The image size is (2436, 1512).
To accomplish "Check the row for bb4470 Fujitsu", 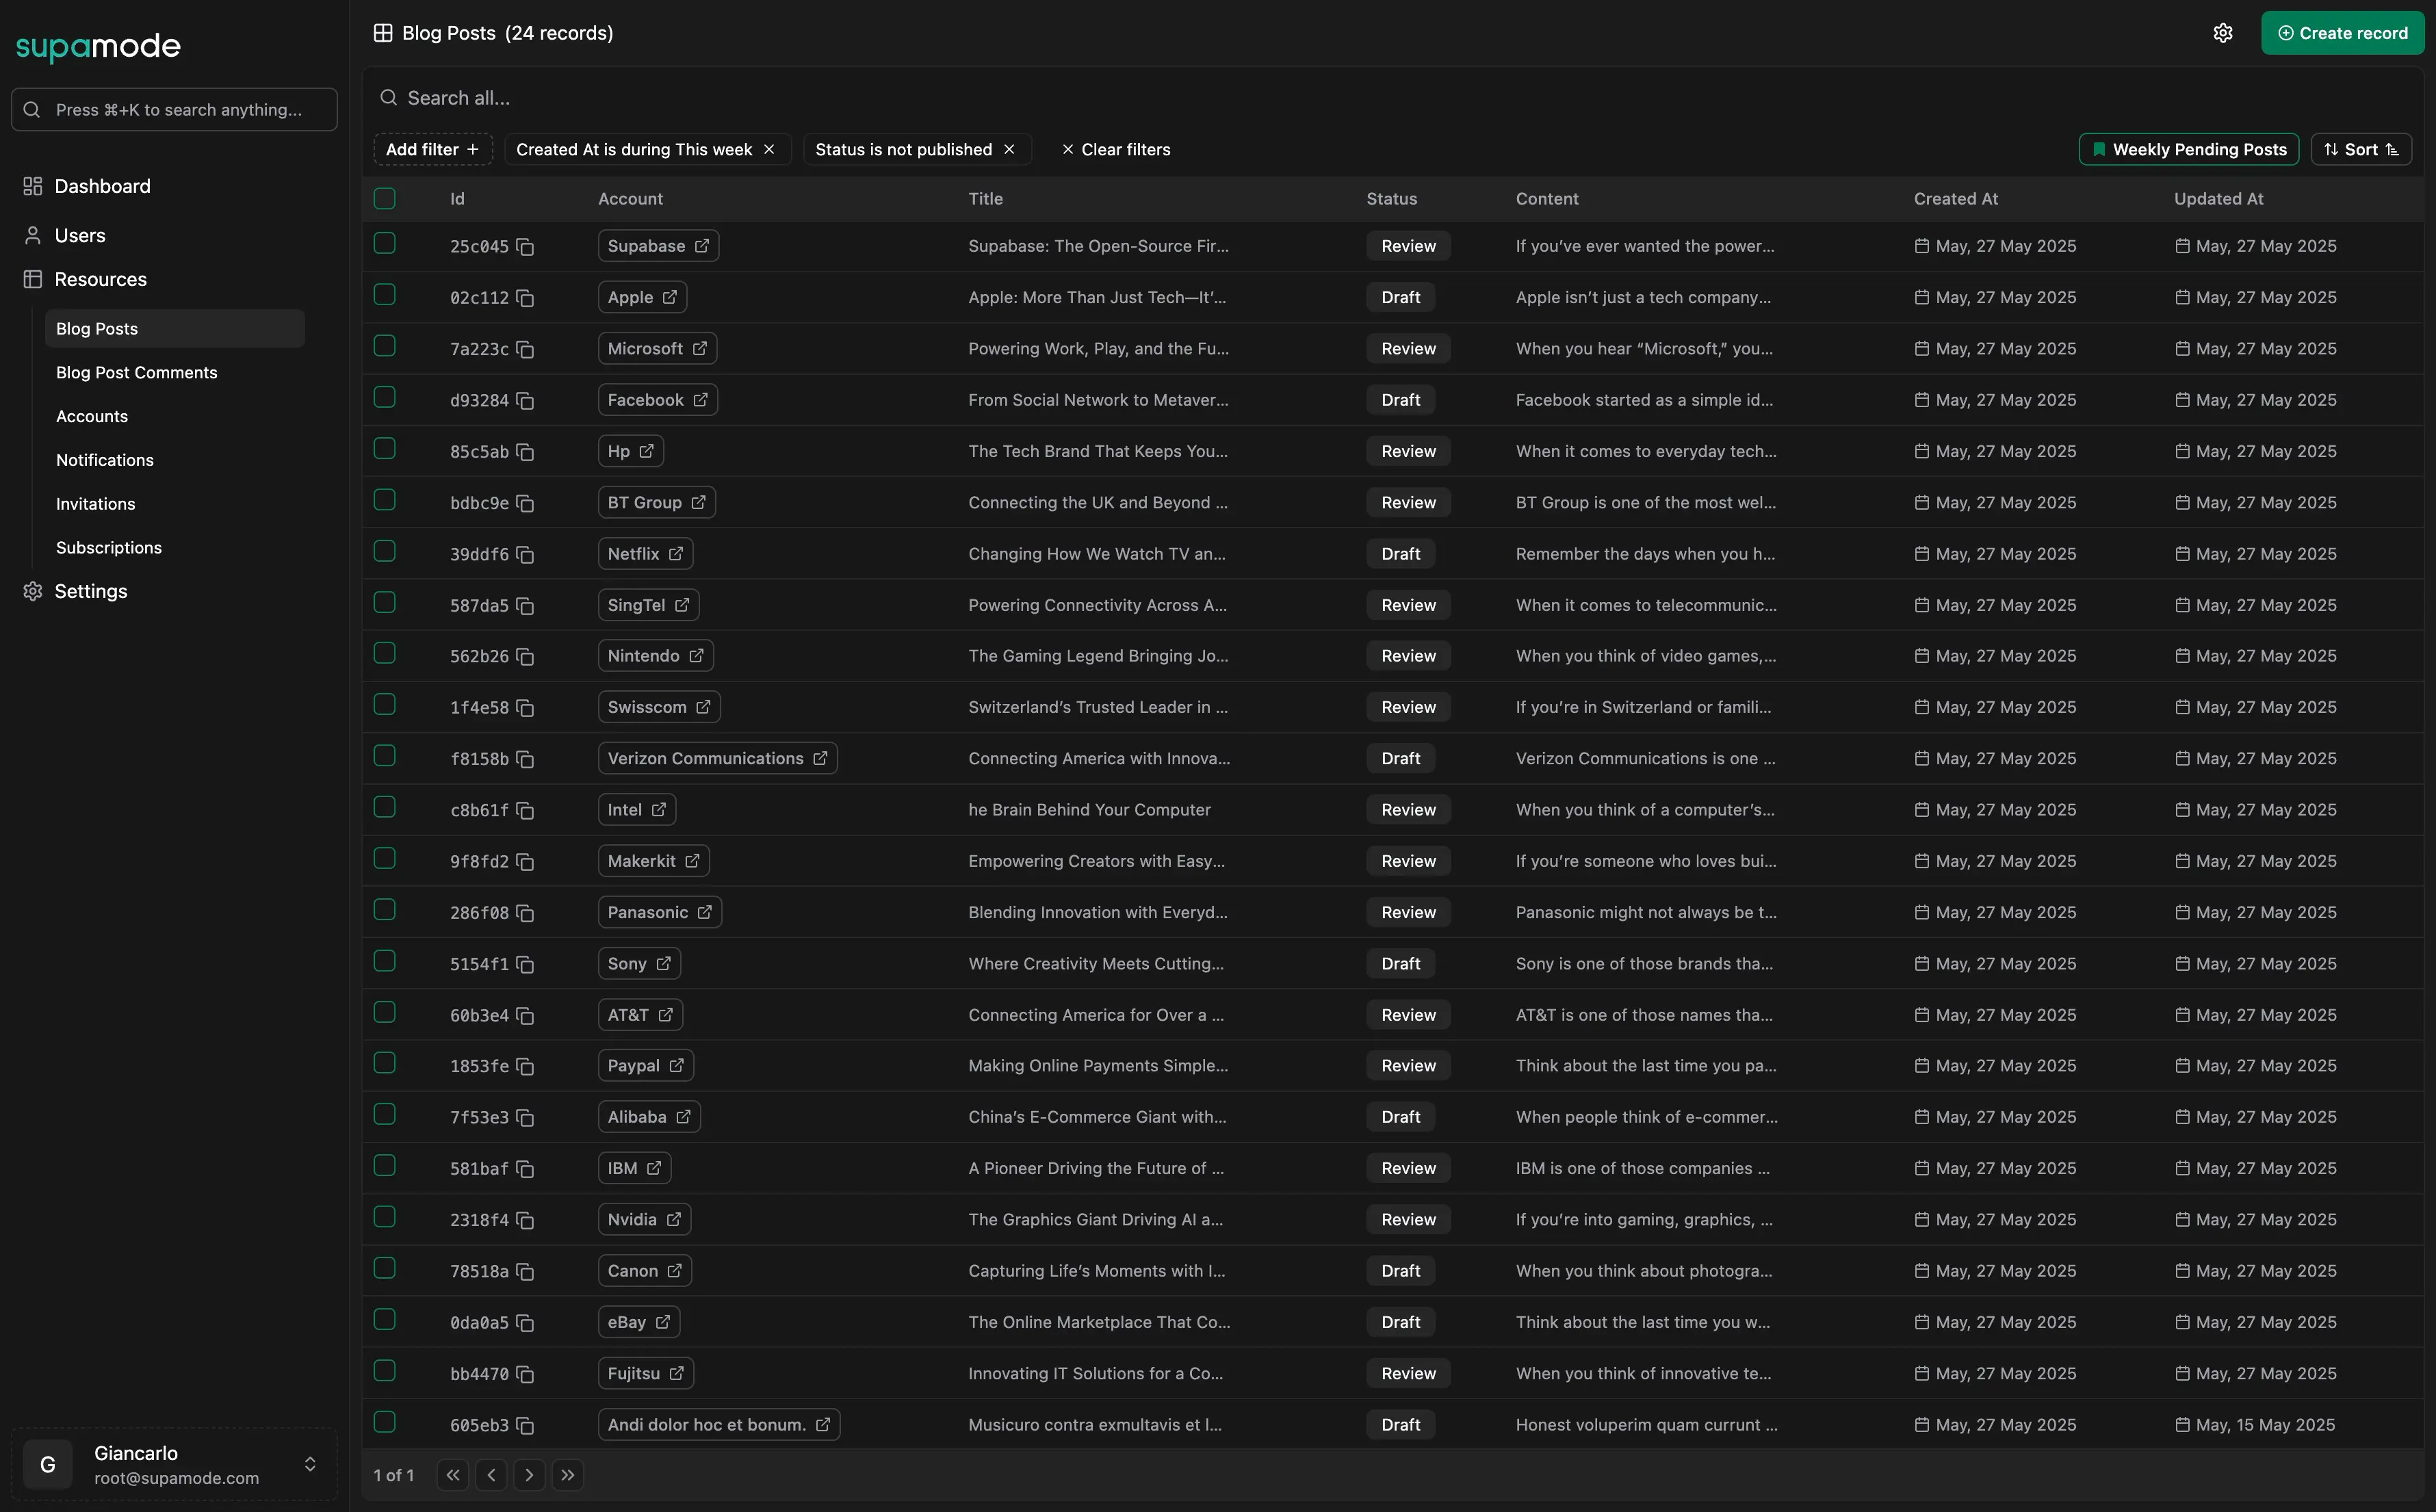I will 385,1371.
